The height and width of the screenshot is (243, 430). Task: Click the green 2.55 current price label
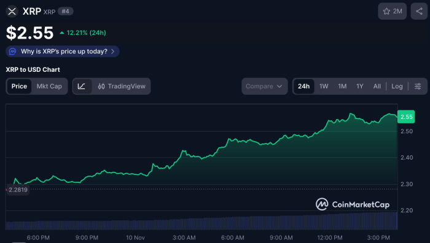pos(406,117)
